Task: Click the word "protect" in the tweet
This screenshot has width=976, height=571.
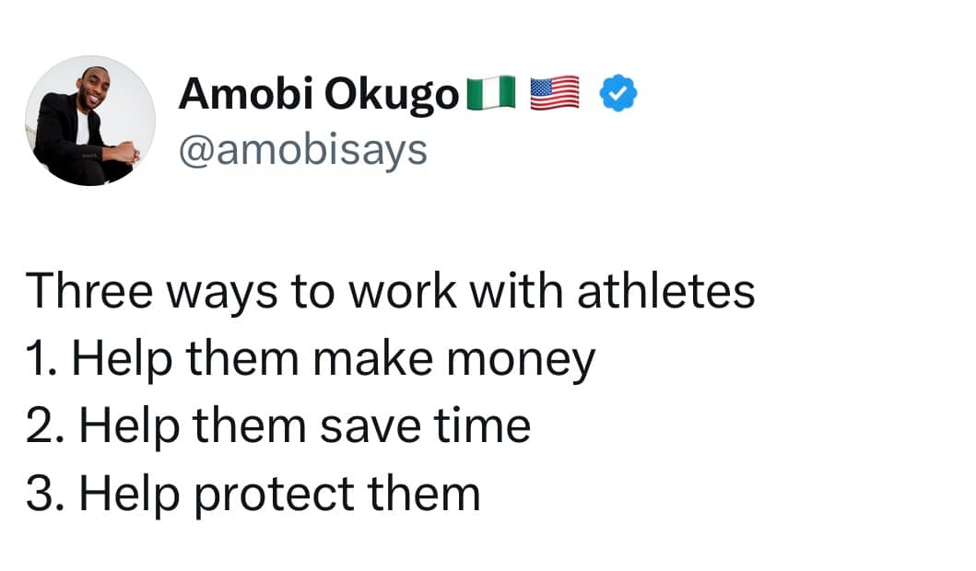Action: point(275,497)
